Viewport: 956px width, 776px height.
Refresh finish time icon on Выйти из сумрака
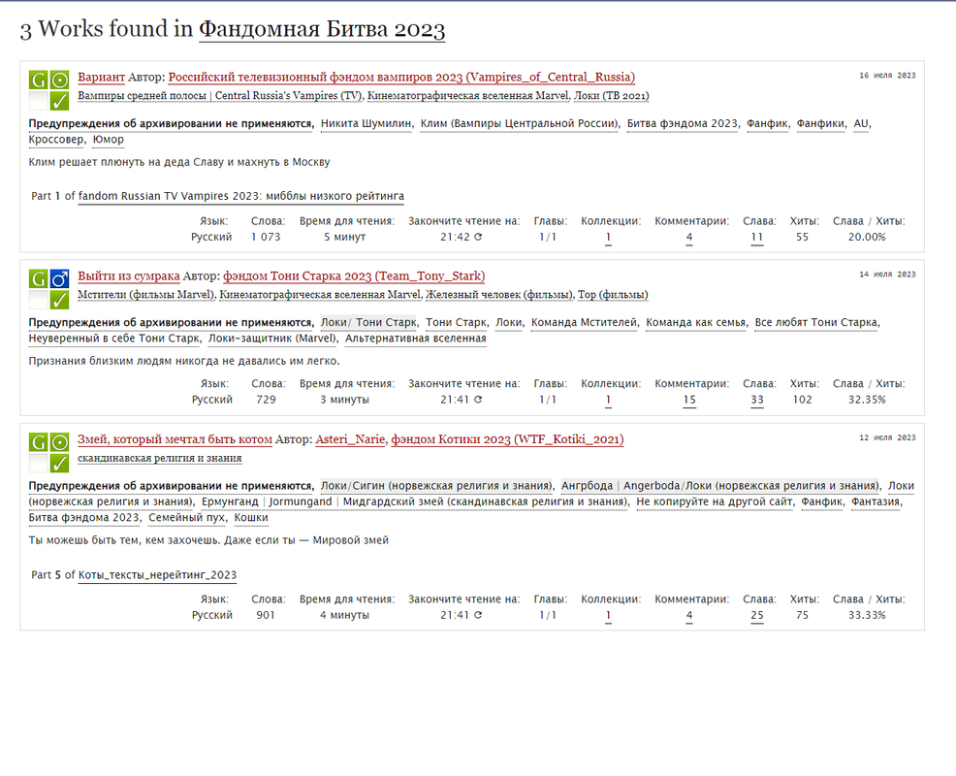(x=478, y=400)
